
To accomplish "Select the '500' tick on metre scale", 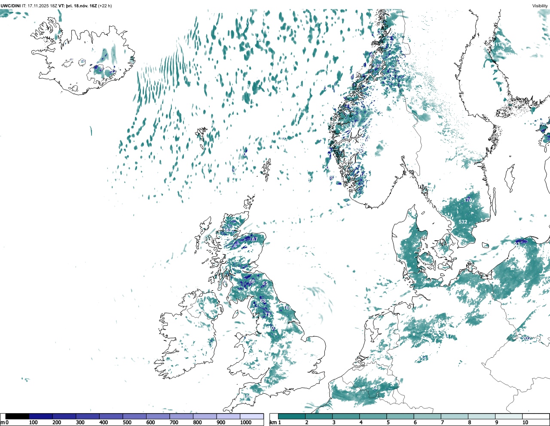I will pyautogui.click(x=127, y=423).
